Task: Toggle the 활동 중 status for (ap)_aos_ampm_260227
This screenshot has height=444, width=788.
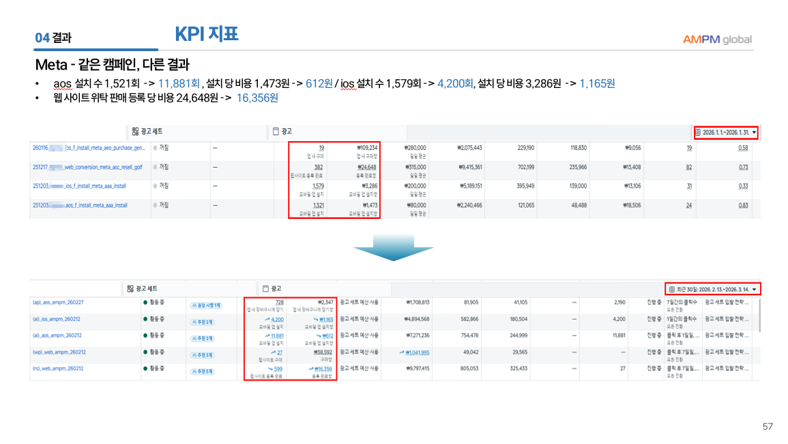Action: tap(145, 302)
